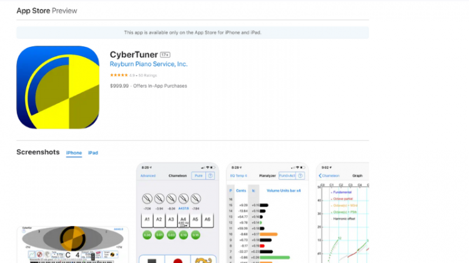Click the orange and black spinner disc
The image size is (469, 263).
(73, 239)
